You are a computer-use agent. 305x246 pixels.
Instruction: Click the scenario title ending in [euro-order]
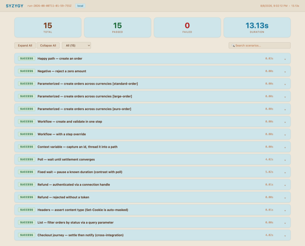point(84,109)
